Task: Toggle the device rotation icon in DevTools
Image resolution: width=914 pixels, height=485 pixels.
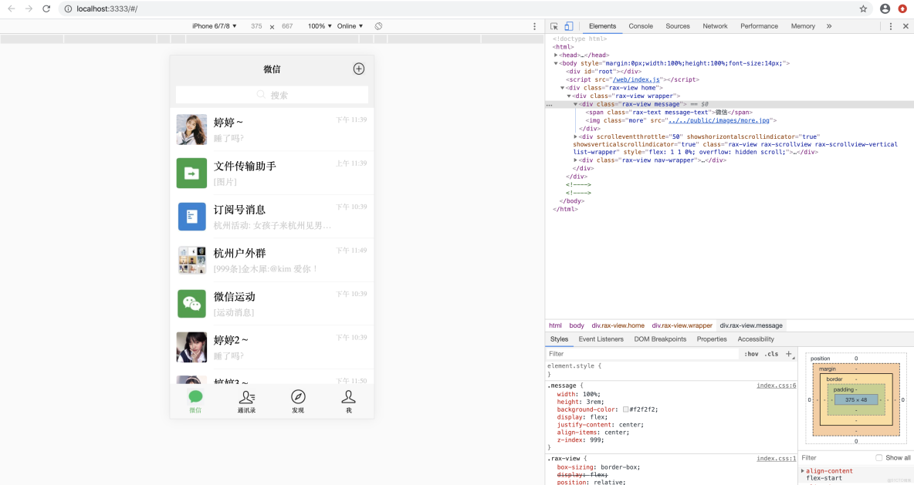Action: click(379, 25)
